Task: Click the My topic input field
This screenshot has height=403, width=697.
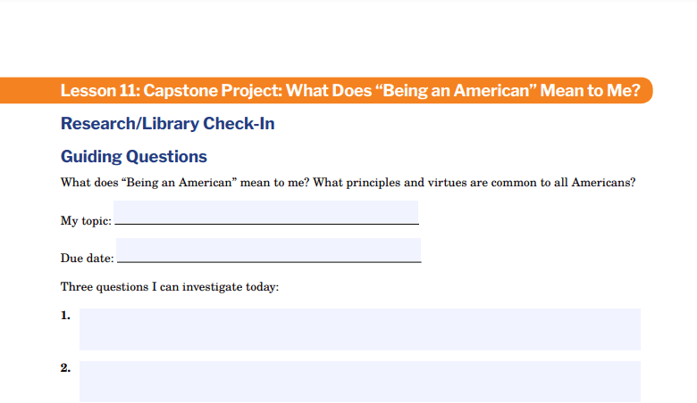Action: [x=265, y=212]
